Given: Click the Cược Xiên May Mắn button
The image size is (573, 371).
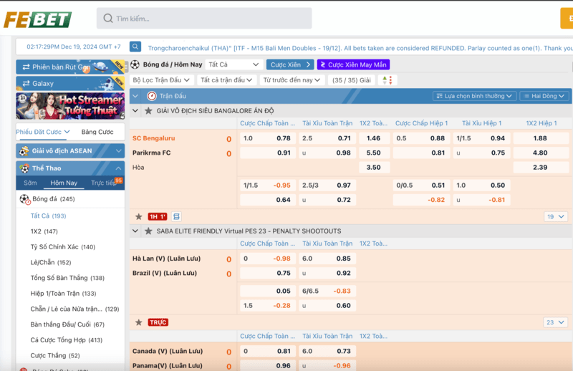Looking at the screenshot, I should pyautogui.click(x=353, y=64).
